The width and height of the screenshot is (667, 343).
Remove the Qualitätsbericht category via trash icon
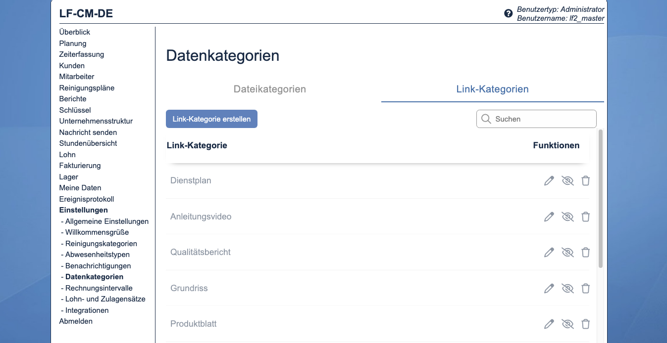[585, 253]
